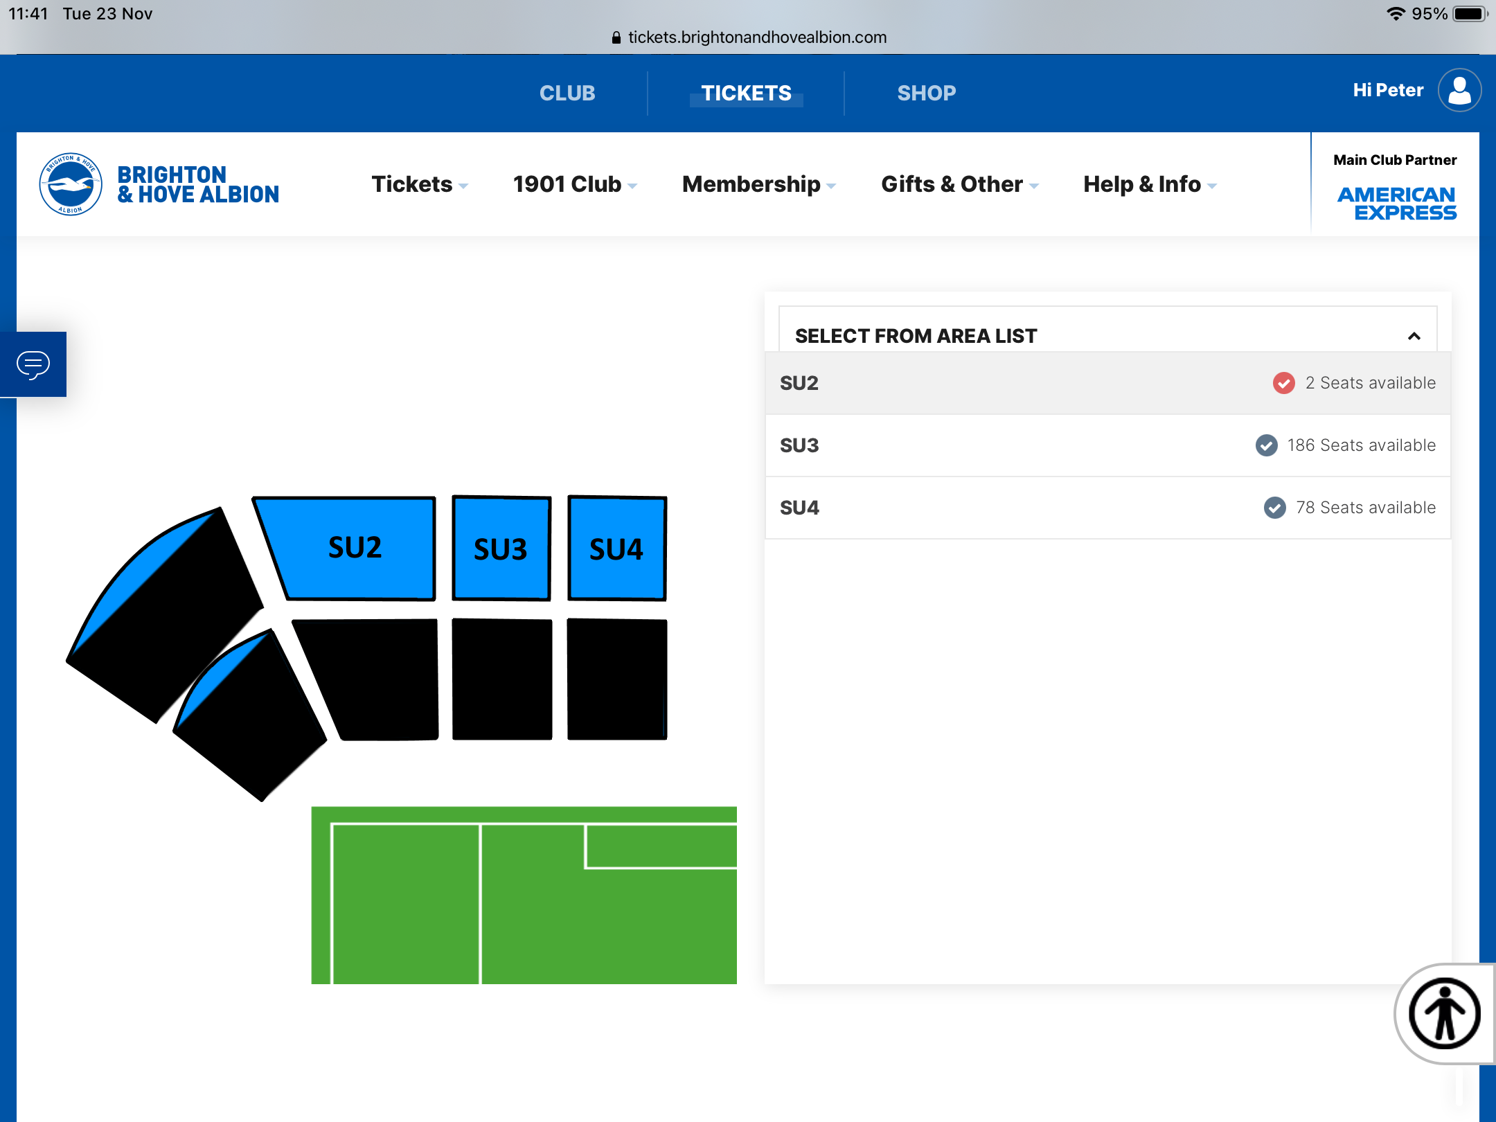This screenshot has height=1122, width=1496.
Task: Switch to the SHOP tab
Action: pyautogui.click(x=927, y=93)
